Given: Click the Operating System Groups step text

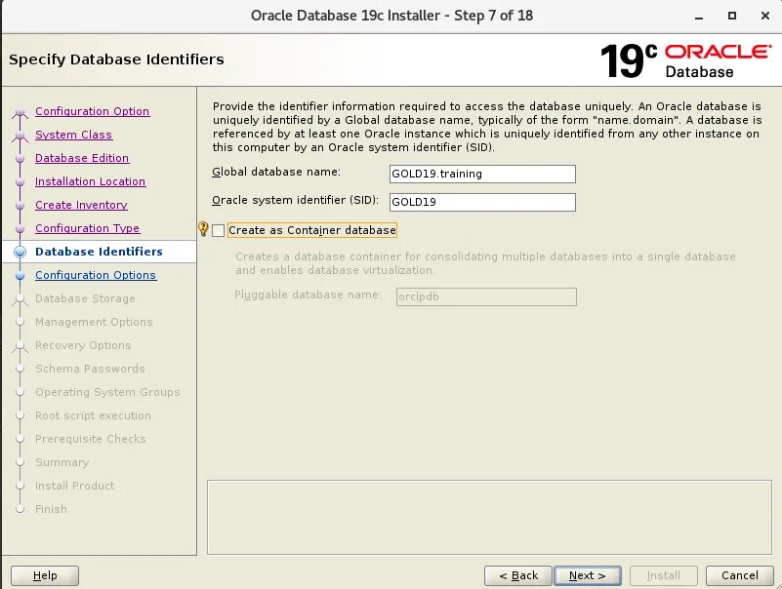Looking at the screenshot, I should click(x=107, y=392).
